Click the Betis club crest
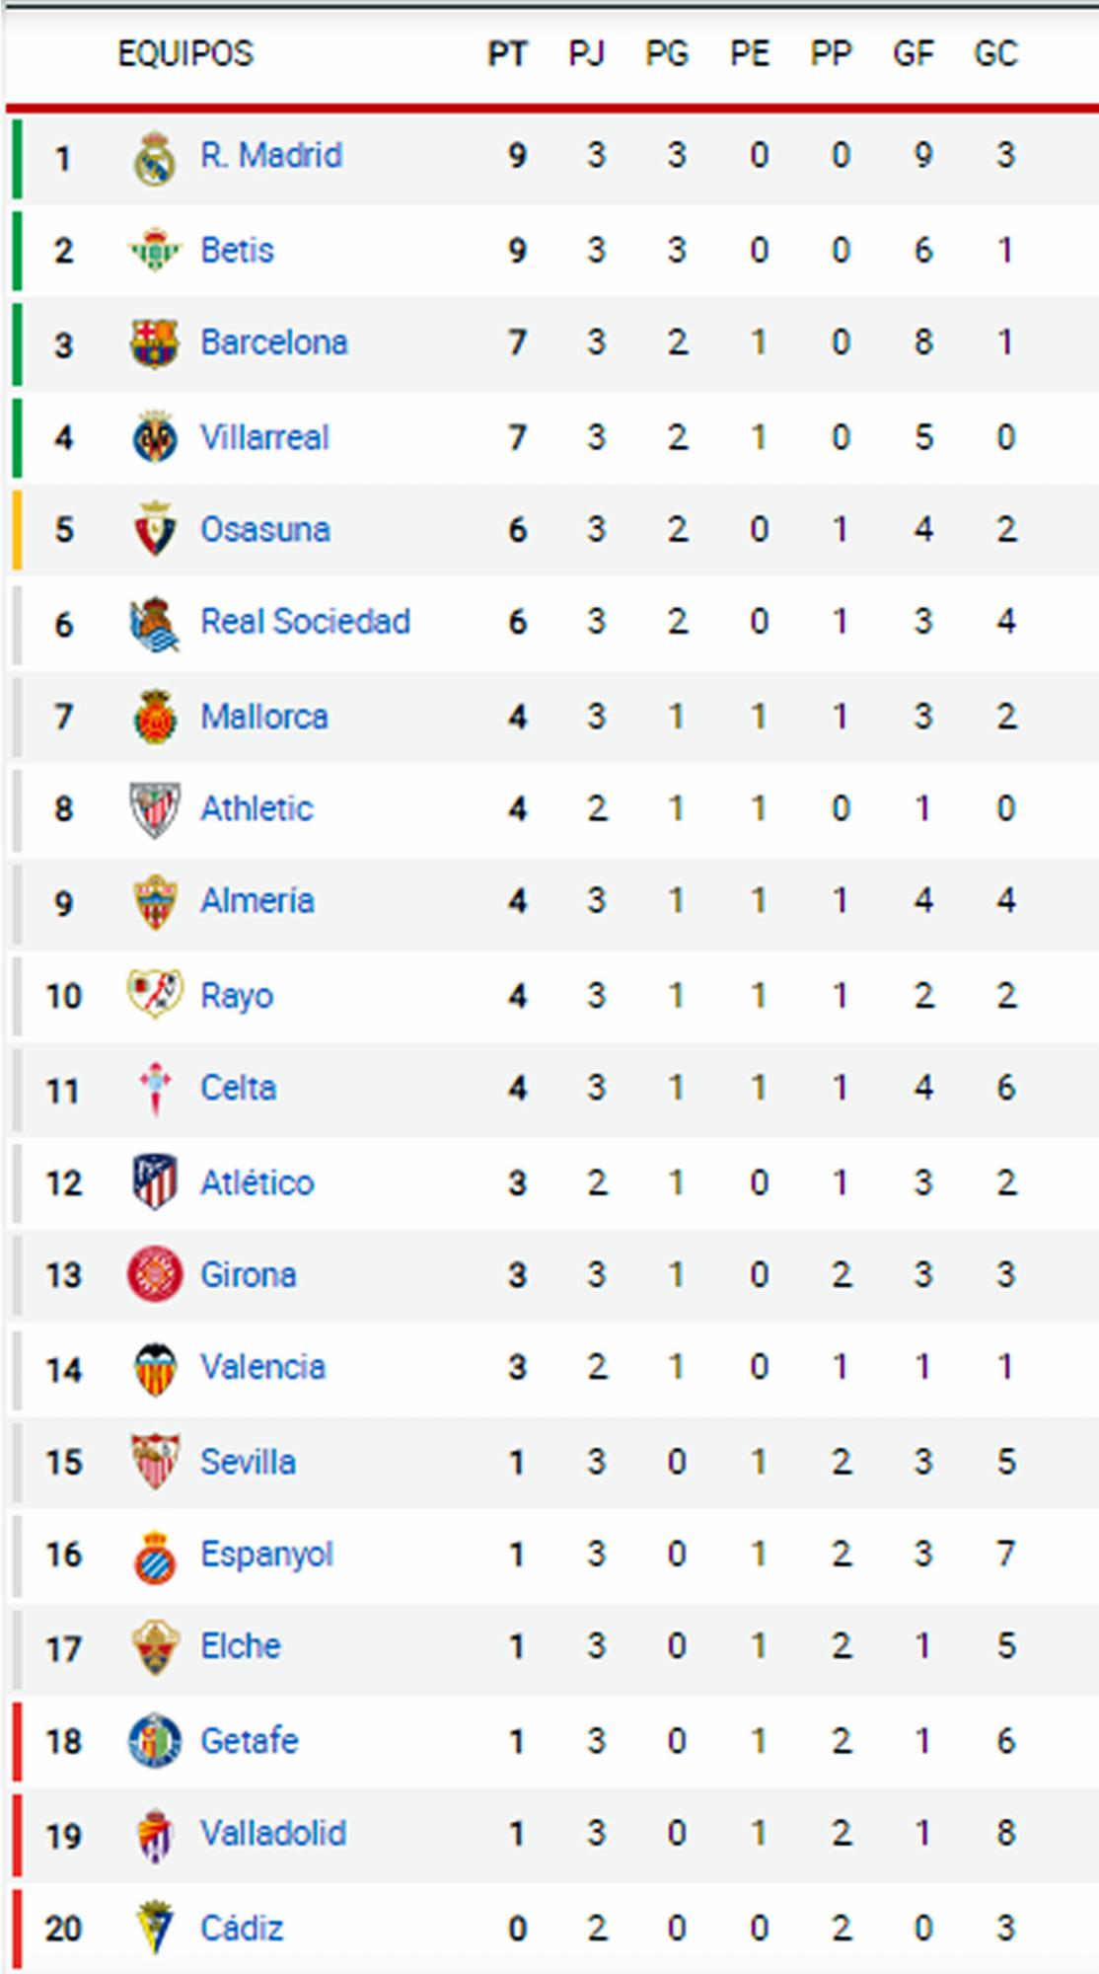This screenshot has width=1099, height=1974. (155, 251)
